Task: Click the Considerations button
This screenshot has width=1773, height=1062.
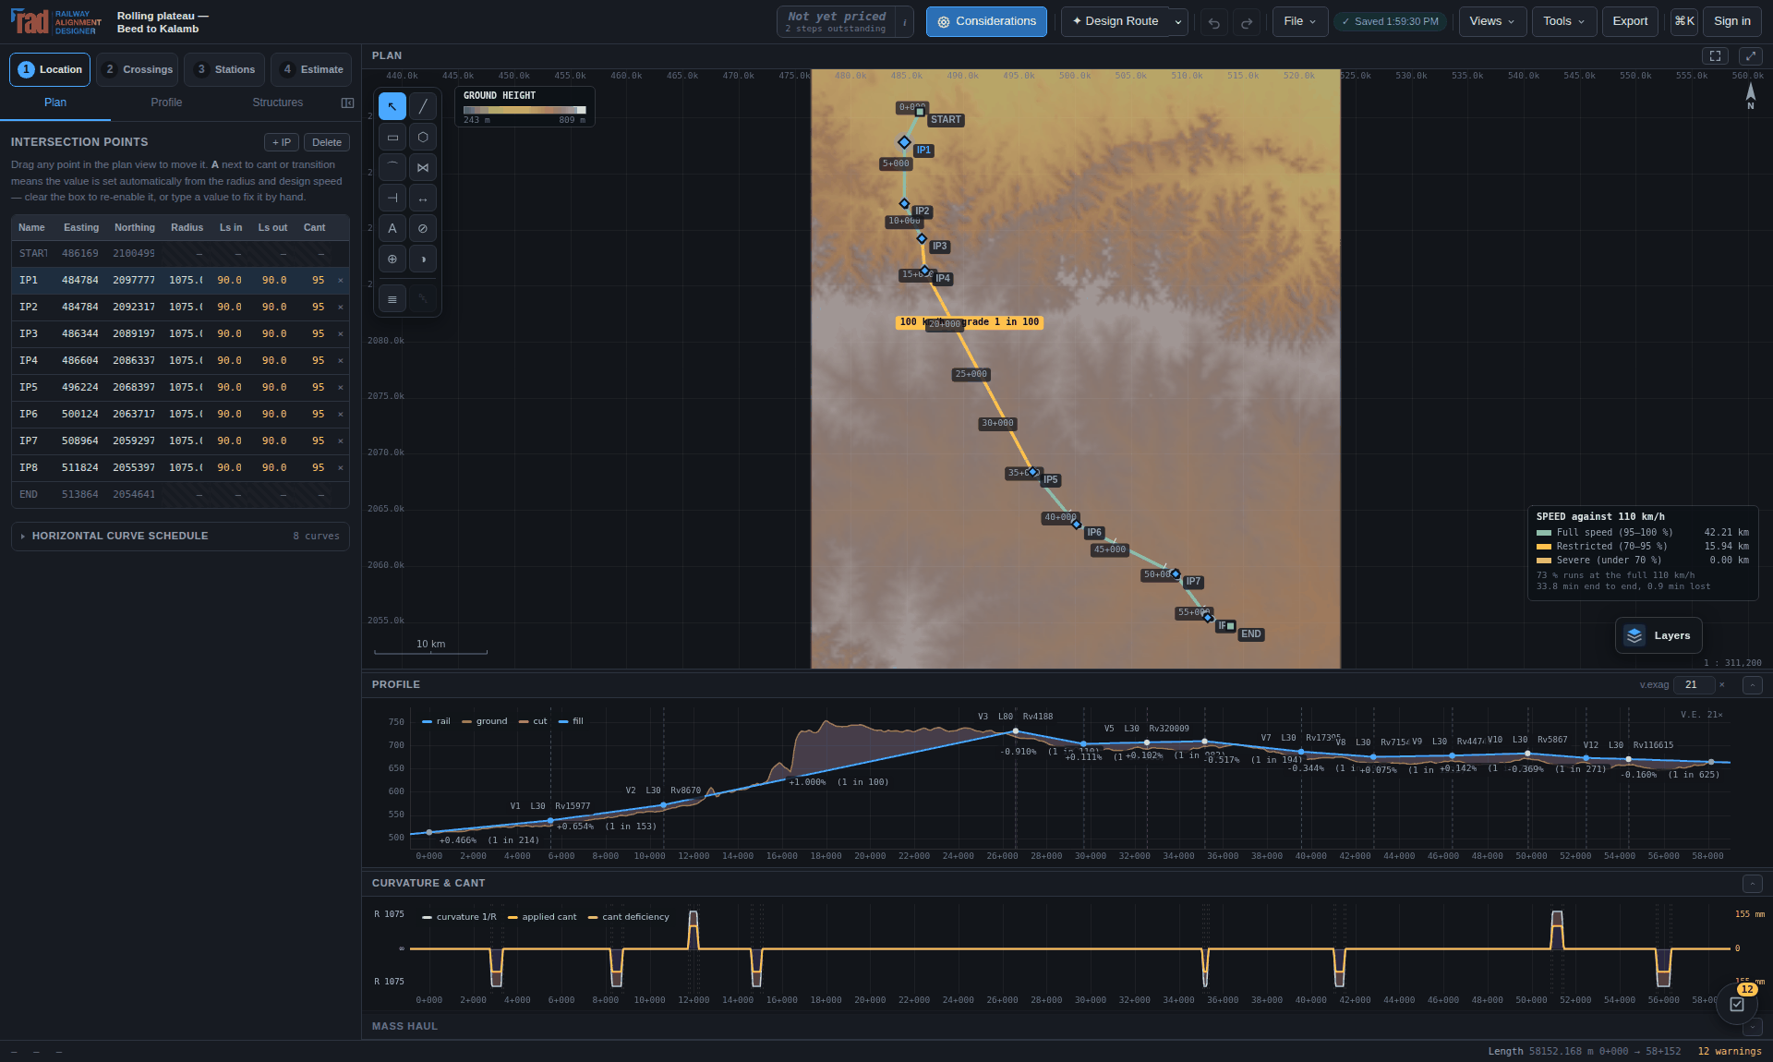Action: [986, 21]
